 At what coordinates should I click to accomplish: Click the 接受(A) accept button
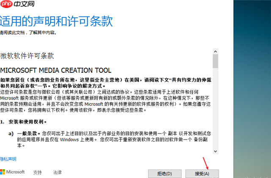point(202,173)
